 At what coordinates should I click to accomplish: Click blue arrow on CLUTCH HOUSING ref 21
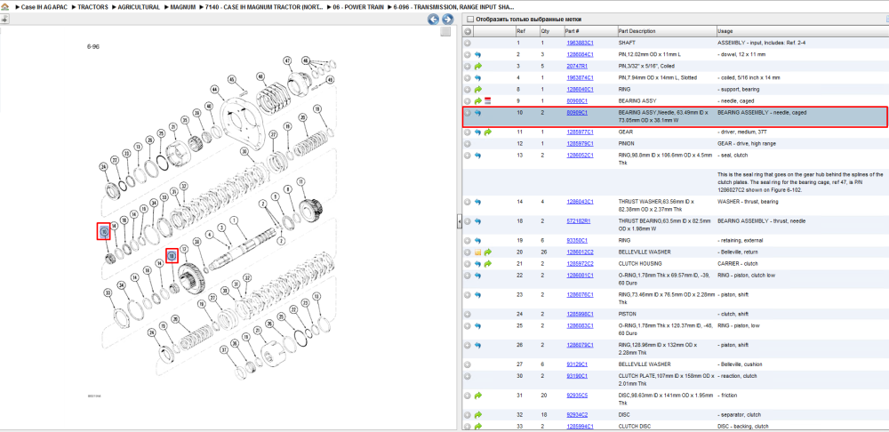(478, 264)
